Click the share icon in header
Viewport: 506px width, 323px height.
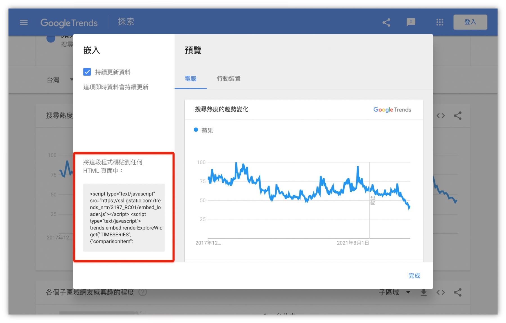(386, 22)
